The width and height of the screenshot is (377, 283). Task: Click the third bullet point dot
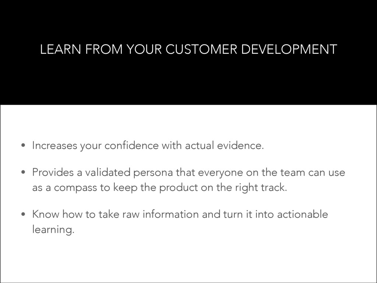coord(23,214)
